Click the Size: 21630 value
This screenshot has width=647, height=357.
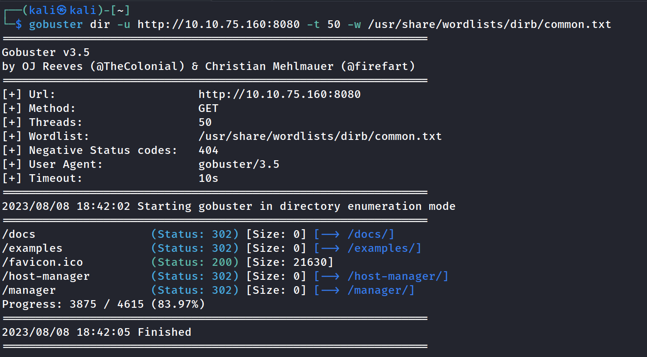pyautogui.click(x=290, y=262)
